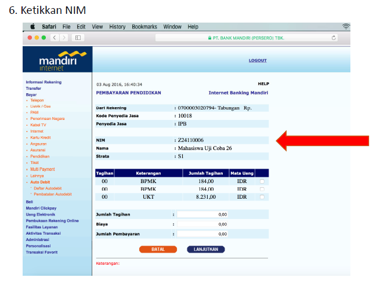This screenshot has width=380, height=292.
Task: Open the History menu in menu bar
Action: (x=117, y=27)
